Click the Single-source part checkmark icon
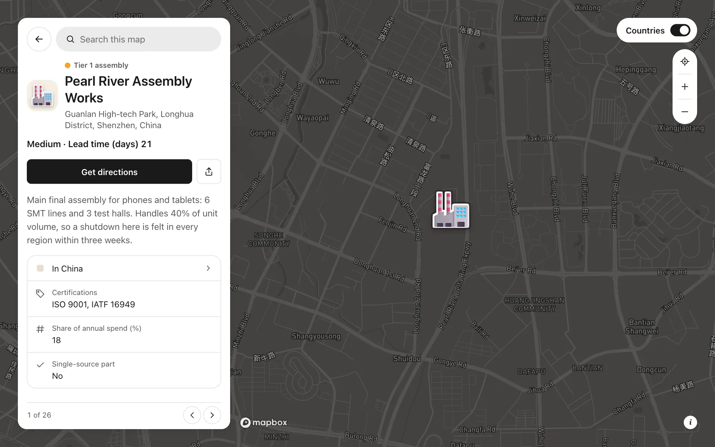The image size is (715, 447). point(40,365)
